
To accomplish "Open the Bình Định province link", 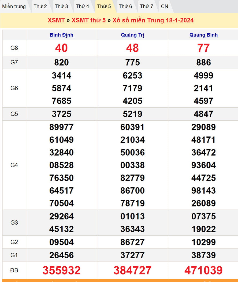I will pyautogui.click(x=61, y=35).
